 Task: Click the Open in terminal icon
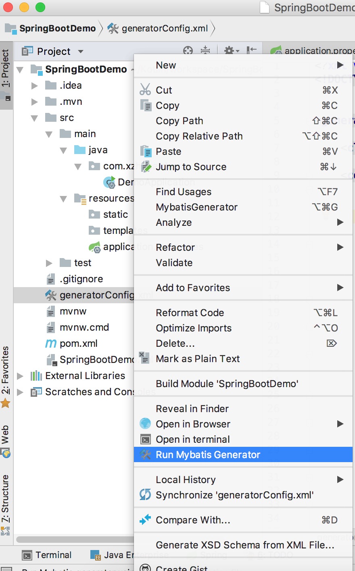[145, 439]
